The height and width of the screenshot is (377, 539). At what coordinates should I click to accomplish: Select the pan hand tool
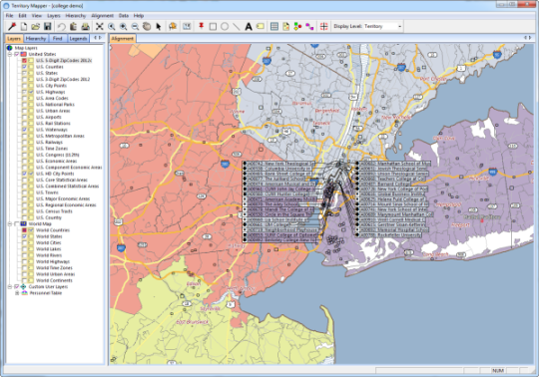[x=147, y=27]
